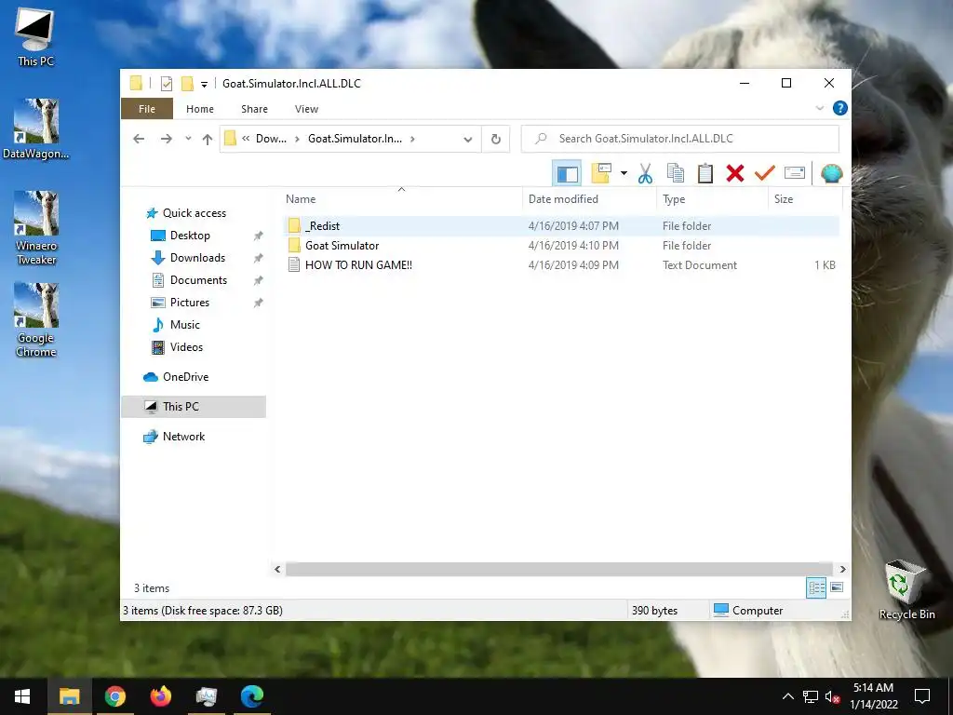The image size is (953, 715).
Task: Click horizontal scrollbar right arrow
Action: point(842,569)
